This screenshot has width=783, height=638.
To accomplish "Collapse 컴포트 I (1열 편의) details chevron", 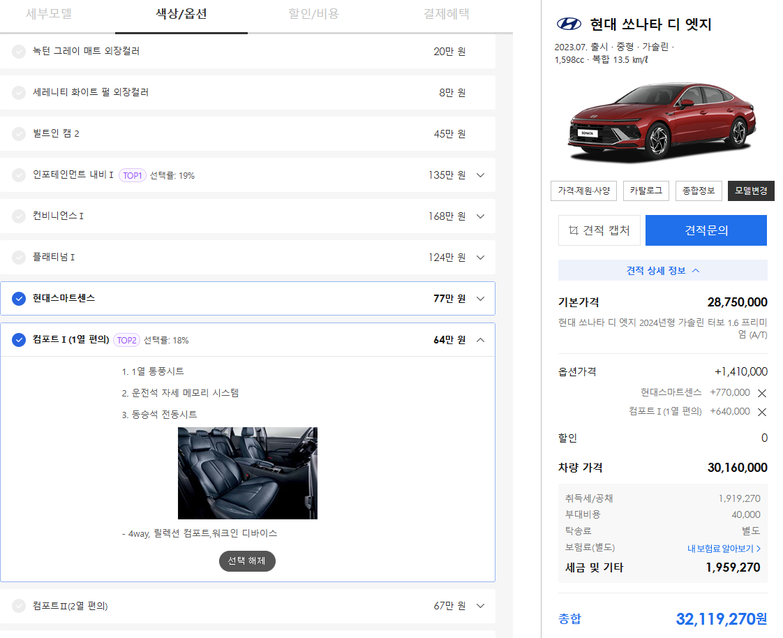I will [x=480, y=340].
